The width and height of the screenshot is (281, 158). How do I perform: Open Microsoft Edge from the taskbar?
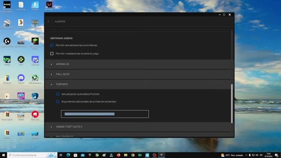pos(68,155)
